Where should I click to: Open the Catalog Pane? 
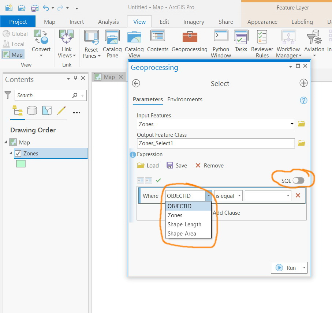point(112,44)
